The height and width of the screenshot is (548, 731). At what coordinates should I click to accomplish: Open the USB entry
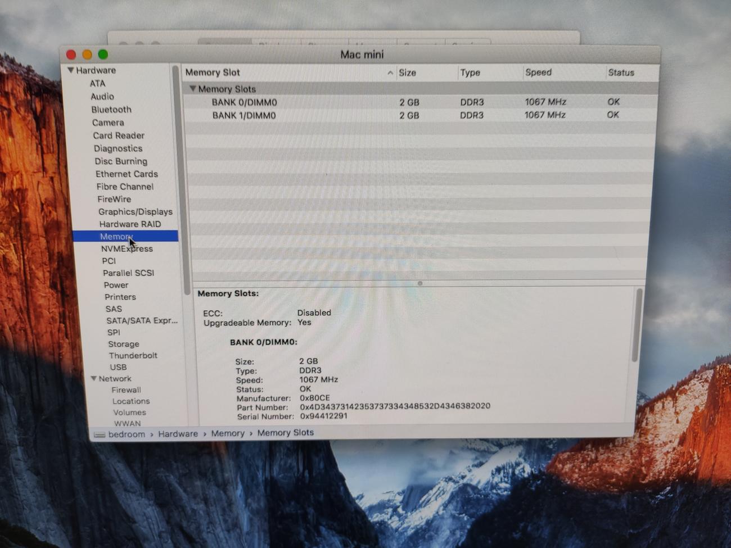pos(118,367)
